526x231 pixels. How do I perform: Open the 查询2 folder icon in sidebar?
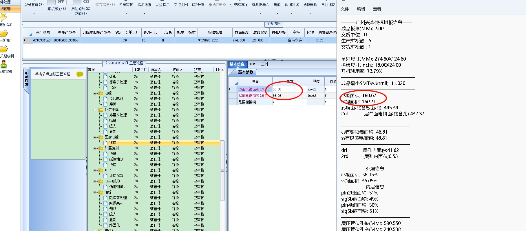[x=4, y=34]
